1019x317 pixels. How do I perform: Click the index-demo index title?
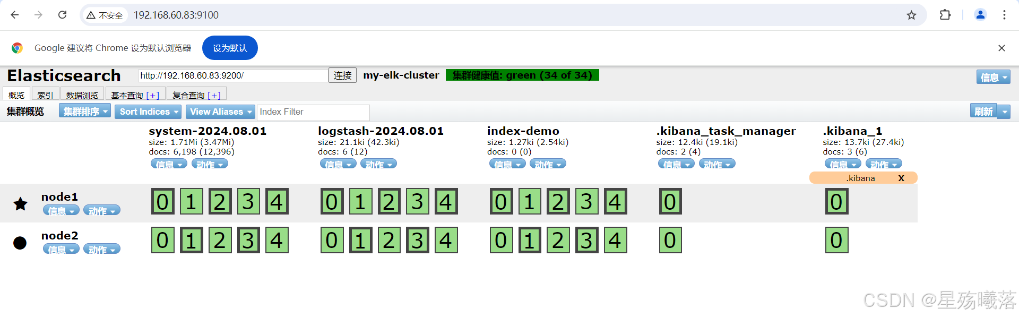[x=523, y=131]
